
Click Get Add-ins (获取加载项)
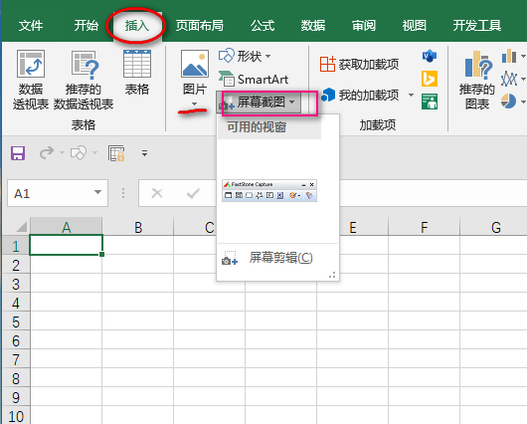[x=359, y=64]
